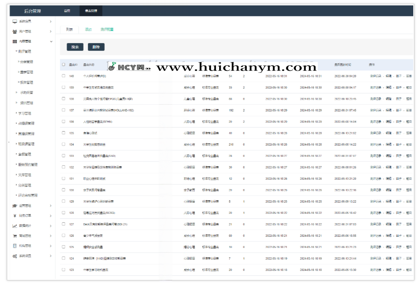Click the 搜索 button

pyautogui.click(x=75, y=47)
